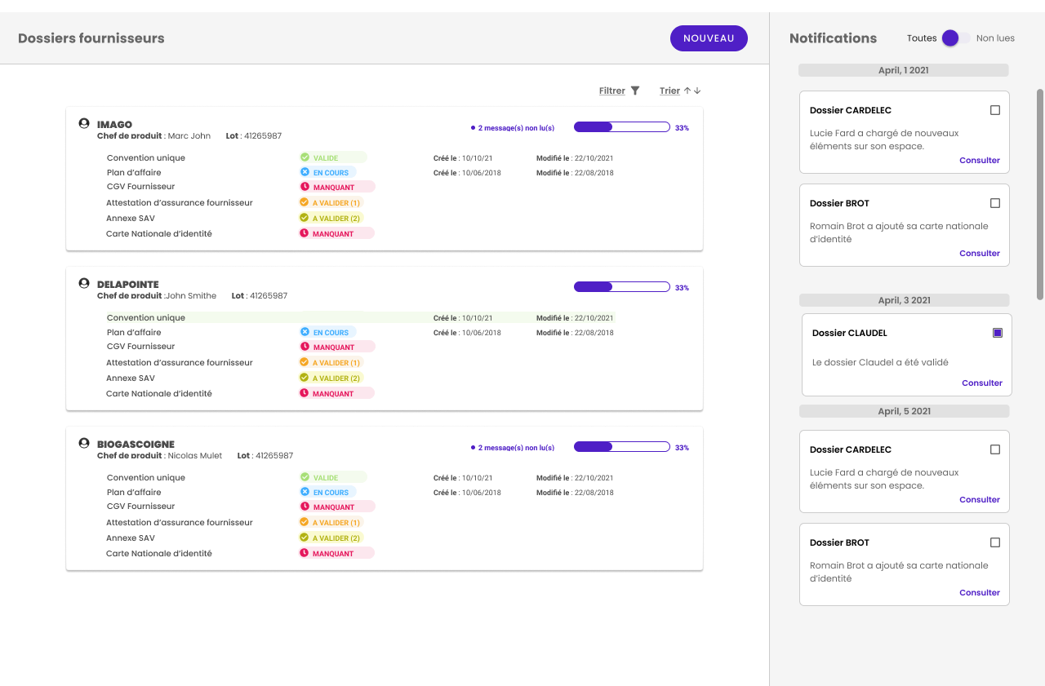Click the IMAGO supplier profile icon
The height and width of the screenshot is (686, 1045).
coord(84,123)
